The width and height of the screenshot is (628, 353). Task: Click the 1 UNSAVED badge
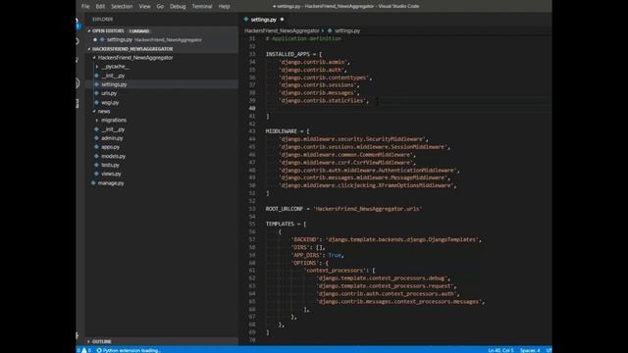[139, 30]
